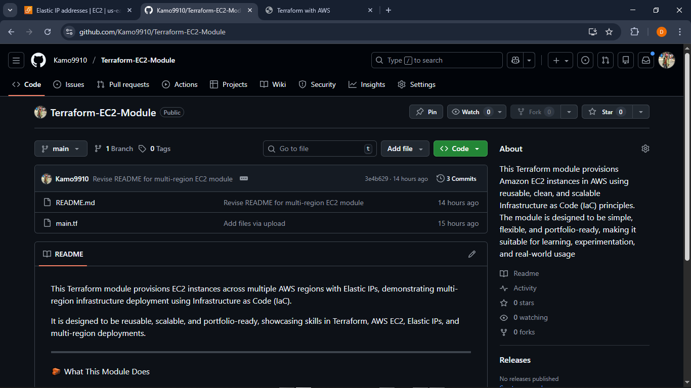This screenshot has height=388, width=691.
Task: Open the Add file dropdown
Action: (405, 149)
